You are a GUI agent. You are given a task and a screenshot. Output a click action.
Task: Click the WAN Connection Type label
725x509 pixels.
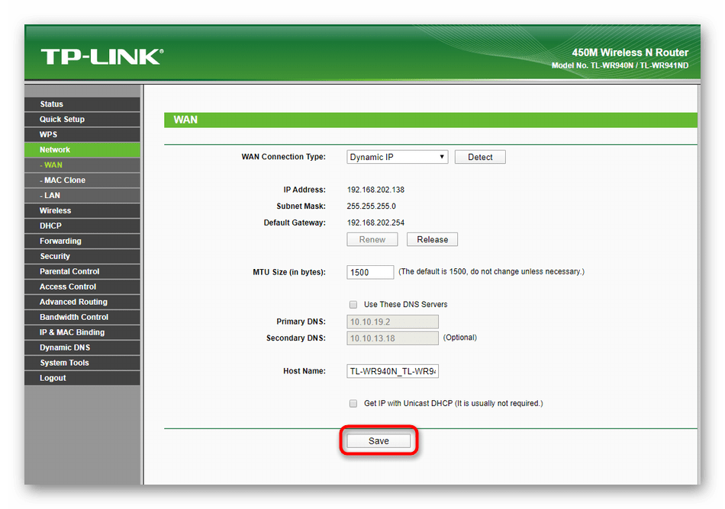tap(283, 157)
